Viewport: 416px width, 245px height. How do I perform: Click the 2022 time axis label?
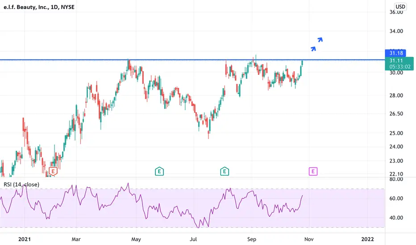pyautogui.click(x=368, y=239)
